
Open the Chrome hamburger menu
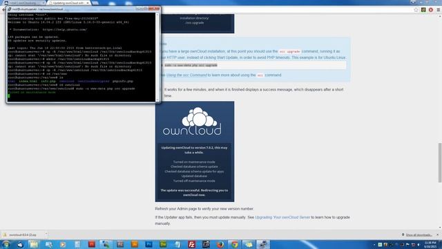pyautogui.click(x=439, y=10)
